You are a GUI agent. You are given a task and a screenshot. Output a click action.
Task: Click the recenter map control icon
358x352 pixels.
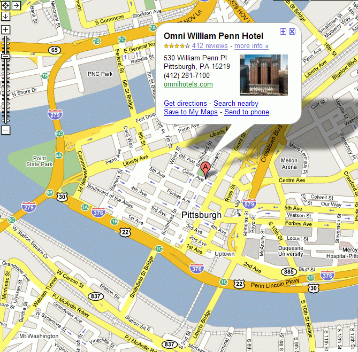point(5,5)
